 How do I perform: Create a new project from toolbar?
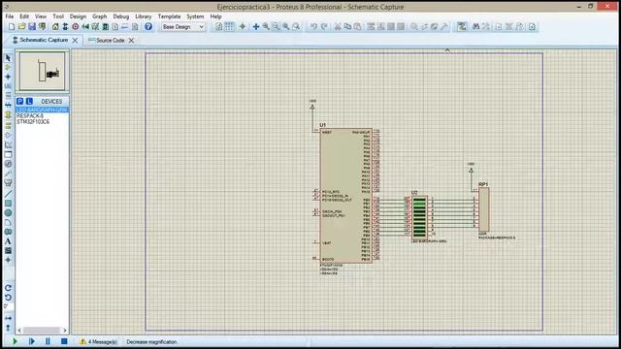12,26
